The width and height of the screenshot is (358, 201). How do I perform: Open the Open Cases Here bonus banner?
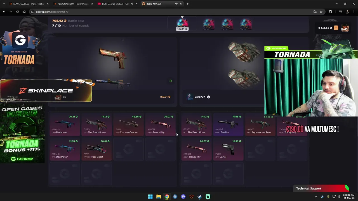pyautogui.click(x=22, y=133)
